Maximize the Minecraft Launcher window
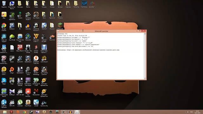The height and width of the screenshot is (114, 203). point(140,31)
